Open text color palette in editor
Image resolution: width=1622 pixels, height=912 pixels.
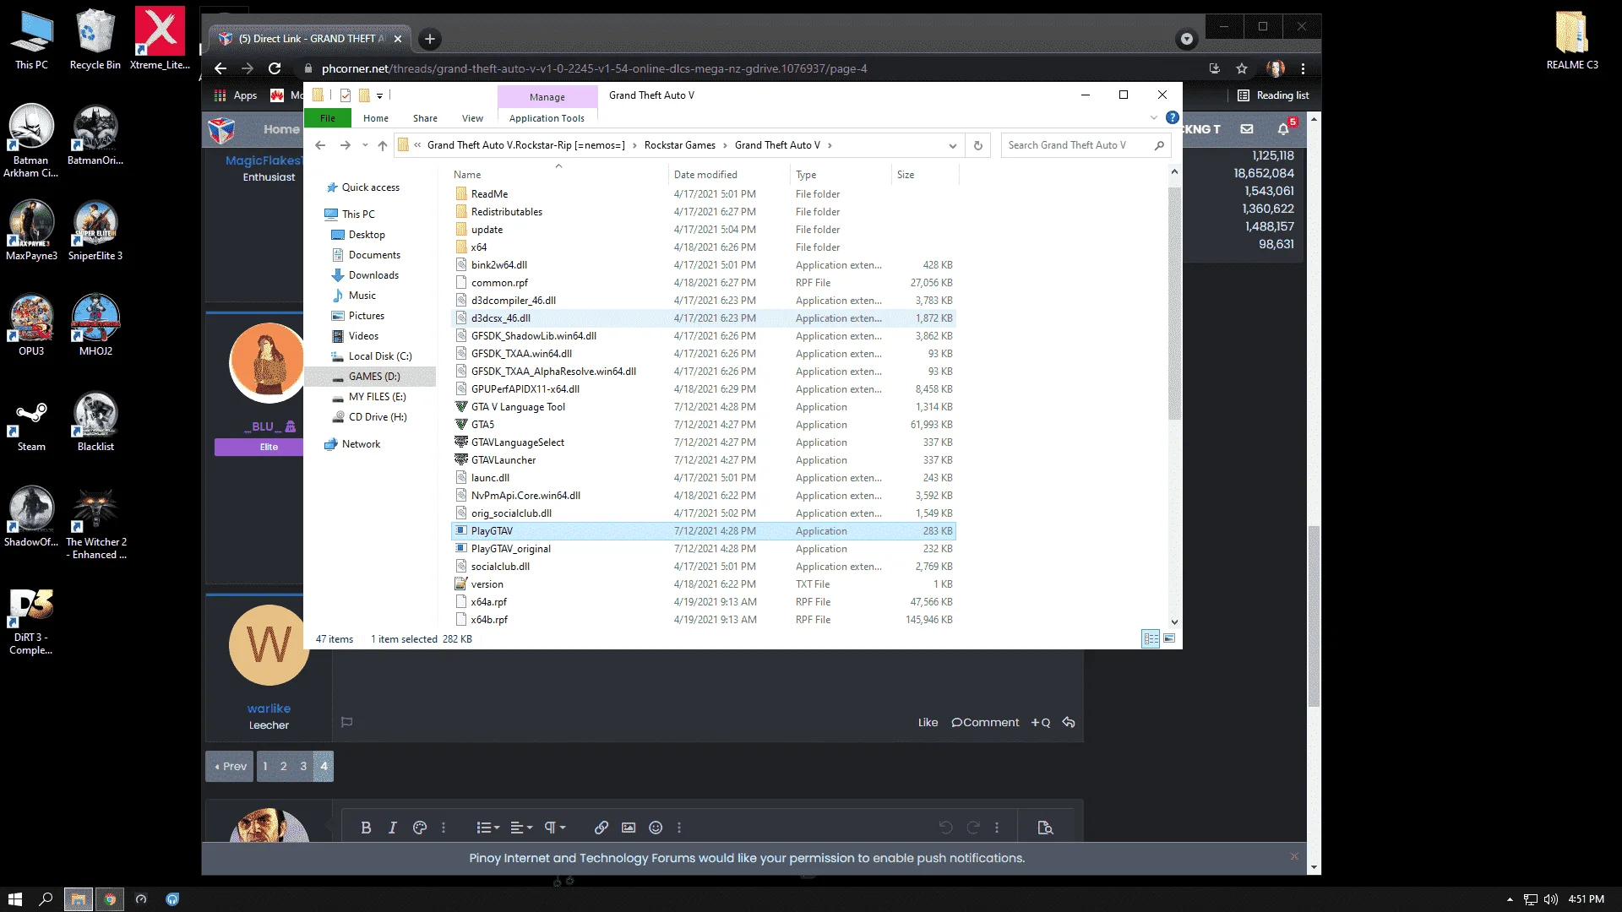(419, 828)
